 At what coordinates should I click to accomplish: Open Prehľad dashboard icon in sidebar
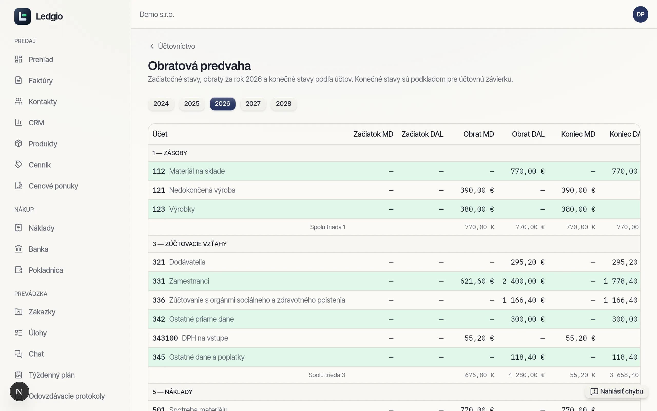18,59
